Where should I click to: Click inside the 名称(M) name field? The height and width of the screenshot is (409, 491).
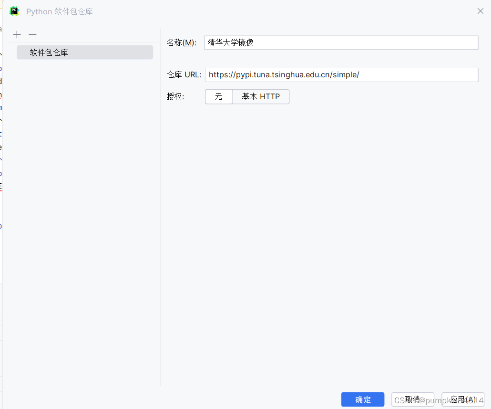[x=341, y=42]
